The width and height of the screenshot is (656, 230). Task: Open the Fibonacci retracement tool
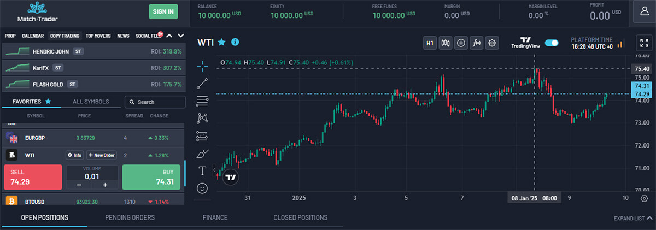pos(202,101)
